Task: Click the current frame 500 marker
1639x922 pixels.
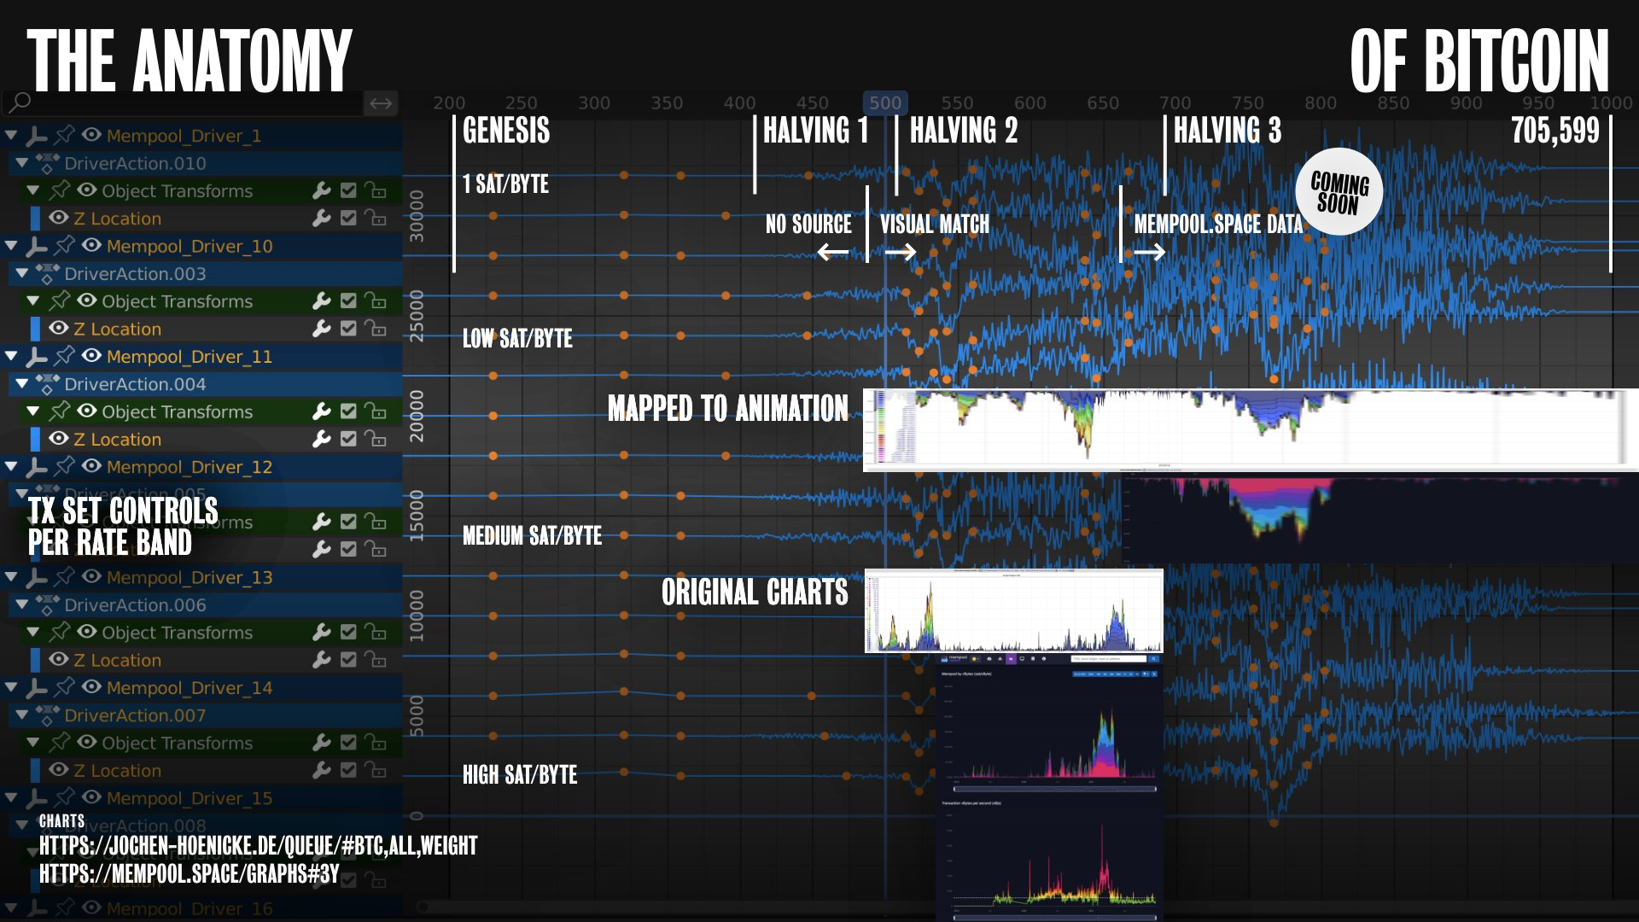Action: [885, 102]
